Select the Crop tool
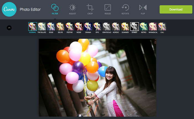The width and height of the screenshot is (194, 119). (90, 9)
